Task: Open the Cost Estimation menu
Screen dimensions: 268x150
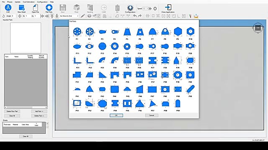Action: [29, 2]
